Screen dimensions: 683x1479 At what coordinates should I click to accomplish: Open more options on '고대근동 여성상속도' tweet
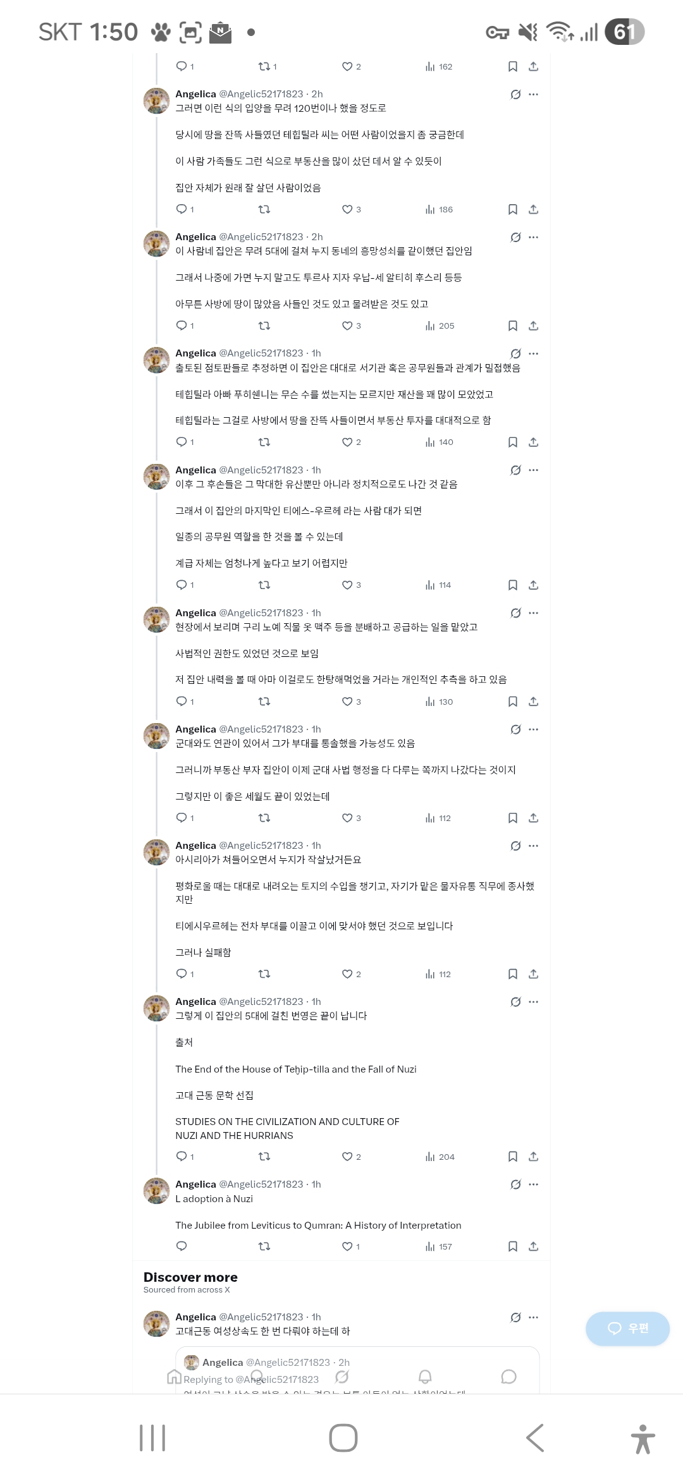click(534, 1317)
